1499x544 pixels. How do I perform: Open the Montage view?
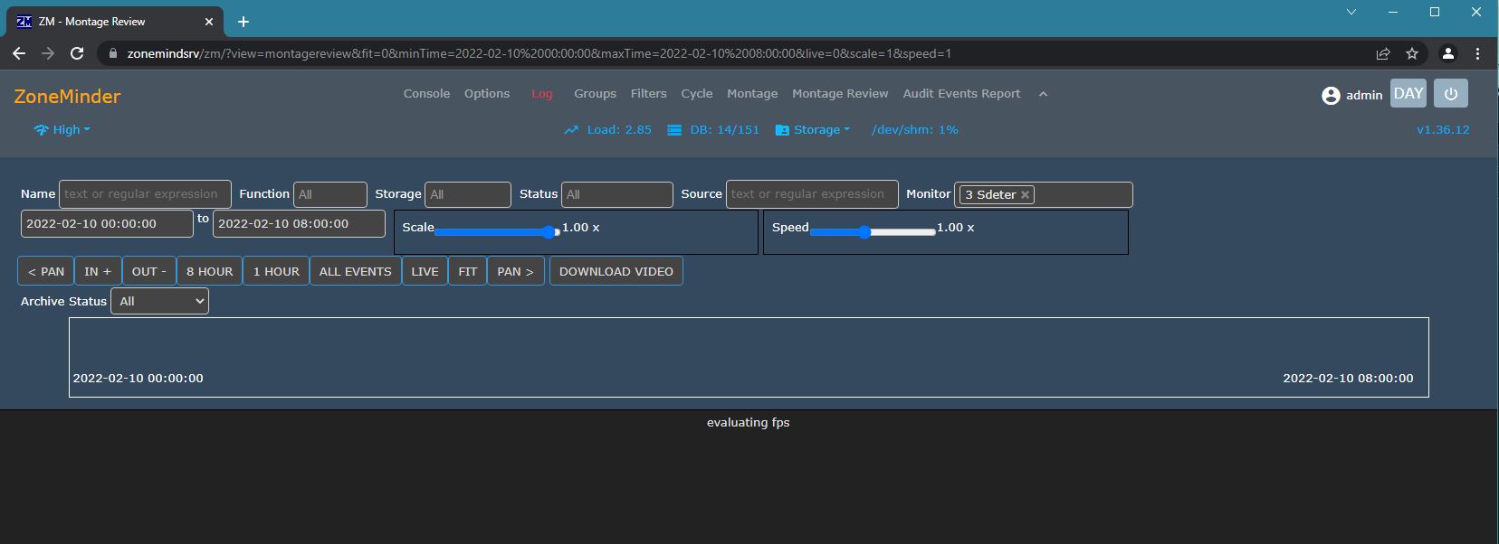[x=752, y=94]
